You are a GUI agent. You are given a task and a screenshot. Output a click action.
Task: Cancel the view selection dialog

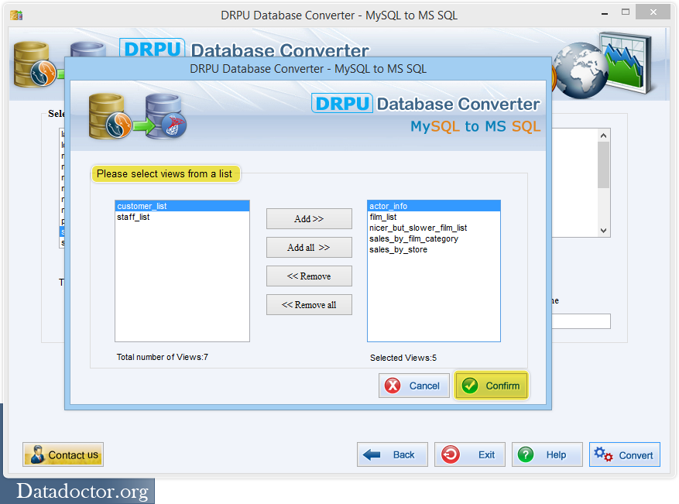pos(414,386)
